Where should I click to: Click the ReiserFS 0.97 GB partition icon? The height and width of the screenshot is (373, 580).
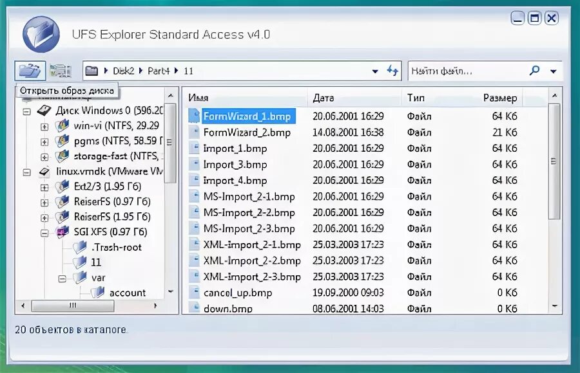[62, 202]
